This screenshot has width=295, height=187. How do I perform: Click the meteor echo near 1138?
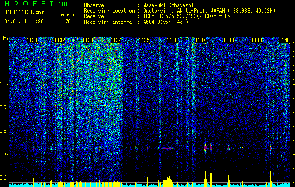[229, 148]
